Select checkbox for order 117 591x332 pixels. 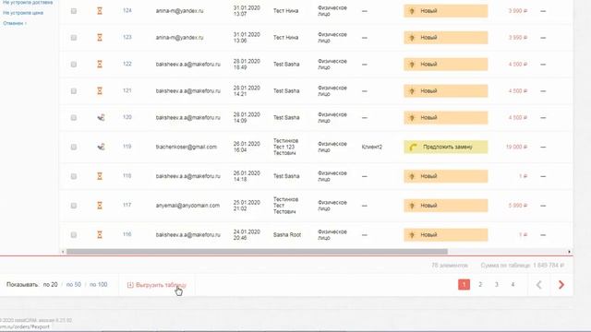[x=74, y=206]
